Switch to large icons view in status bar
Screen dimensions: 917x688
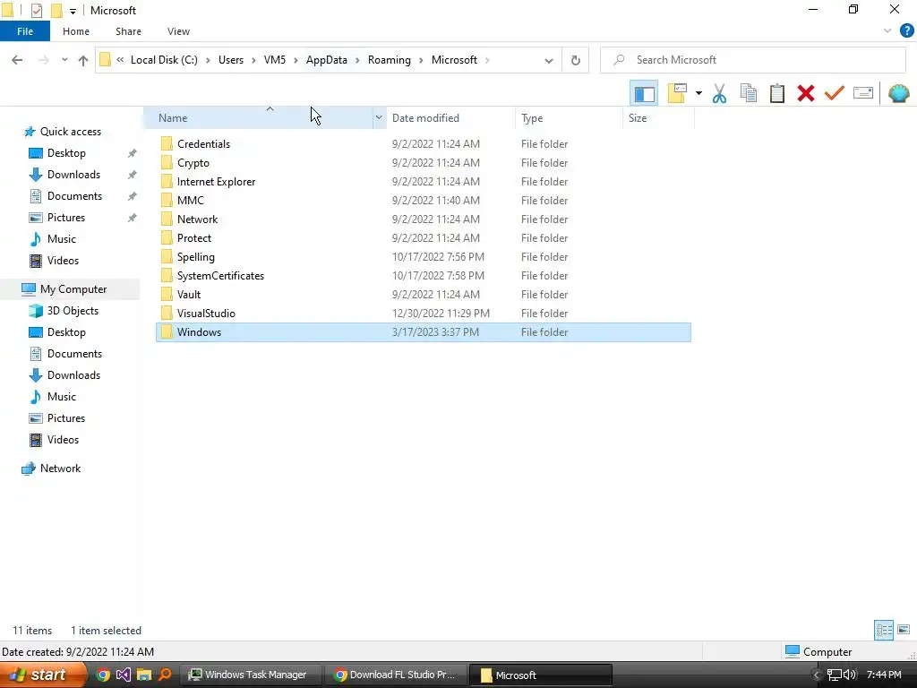[904, 630]
